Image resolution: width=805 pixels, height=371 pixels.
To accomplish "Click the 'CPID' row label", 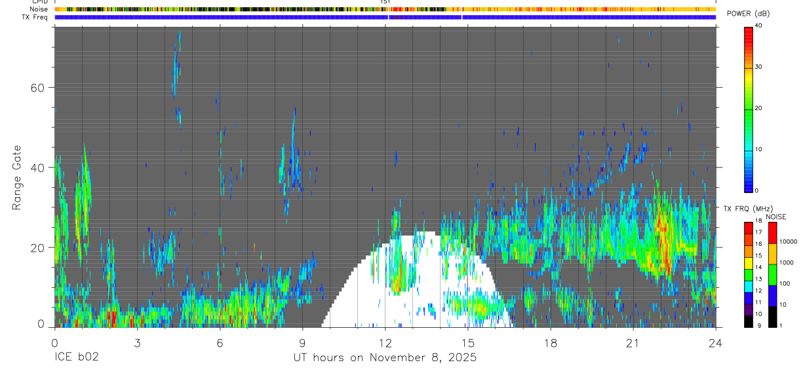I will (x=39, y=2).
